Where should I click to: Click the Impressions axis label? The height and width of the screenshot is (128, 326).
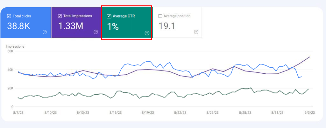pyautogui.click(x=15, y=46)
